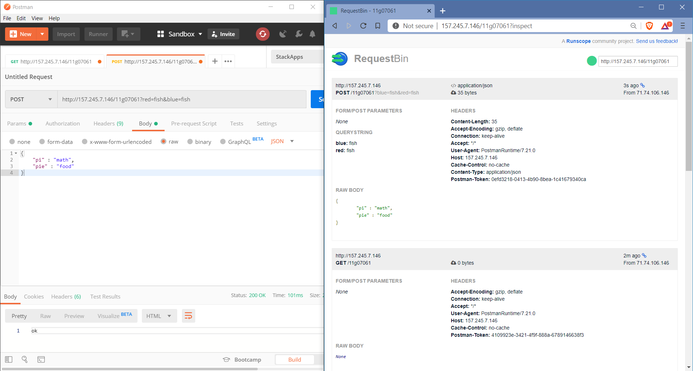Click the Invite button

[223, 34]
